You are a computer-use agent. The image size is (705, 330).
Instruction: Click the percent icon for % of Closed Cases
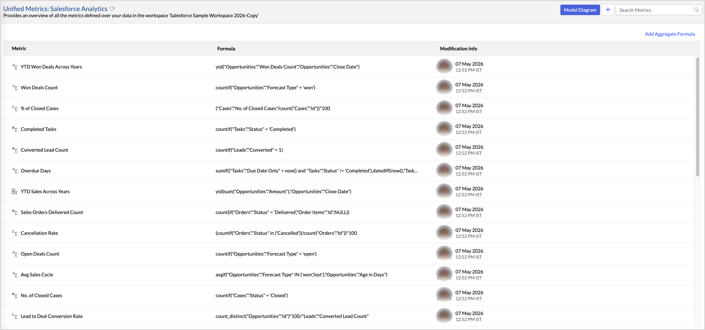pos(15,108)
